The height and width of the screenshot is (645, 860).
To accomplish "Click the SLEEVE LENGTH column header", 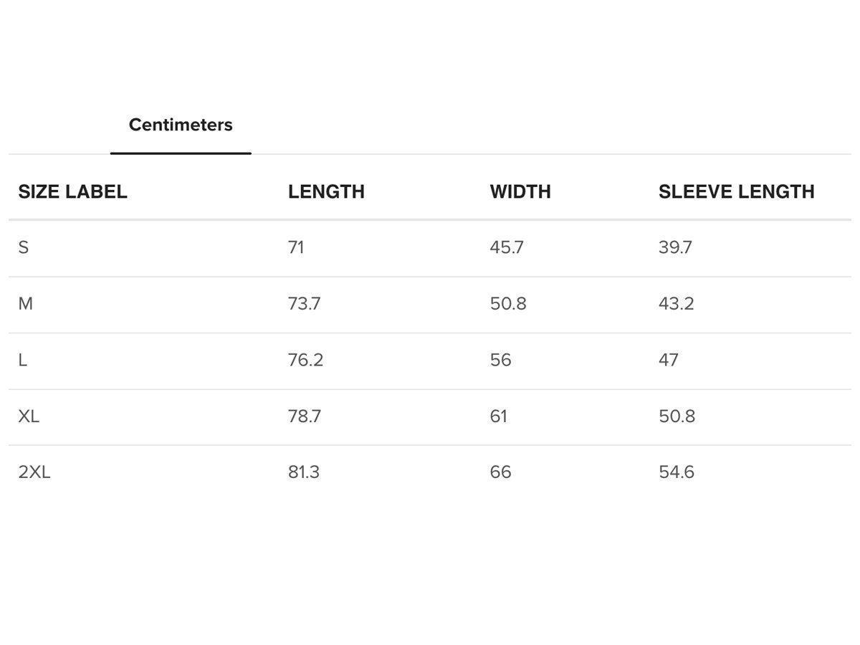I will coord(736,192).
